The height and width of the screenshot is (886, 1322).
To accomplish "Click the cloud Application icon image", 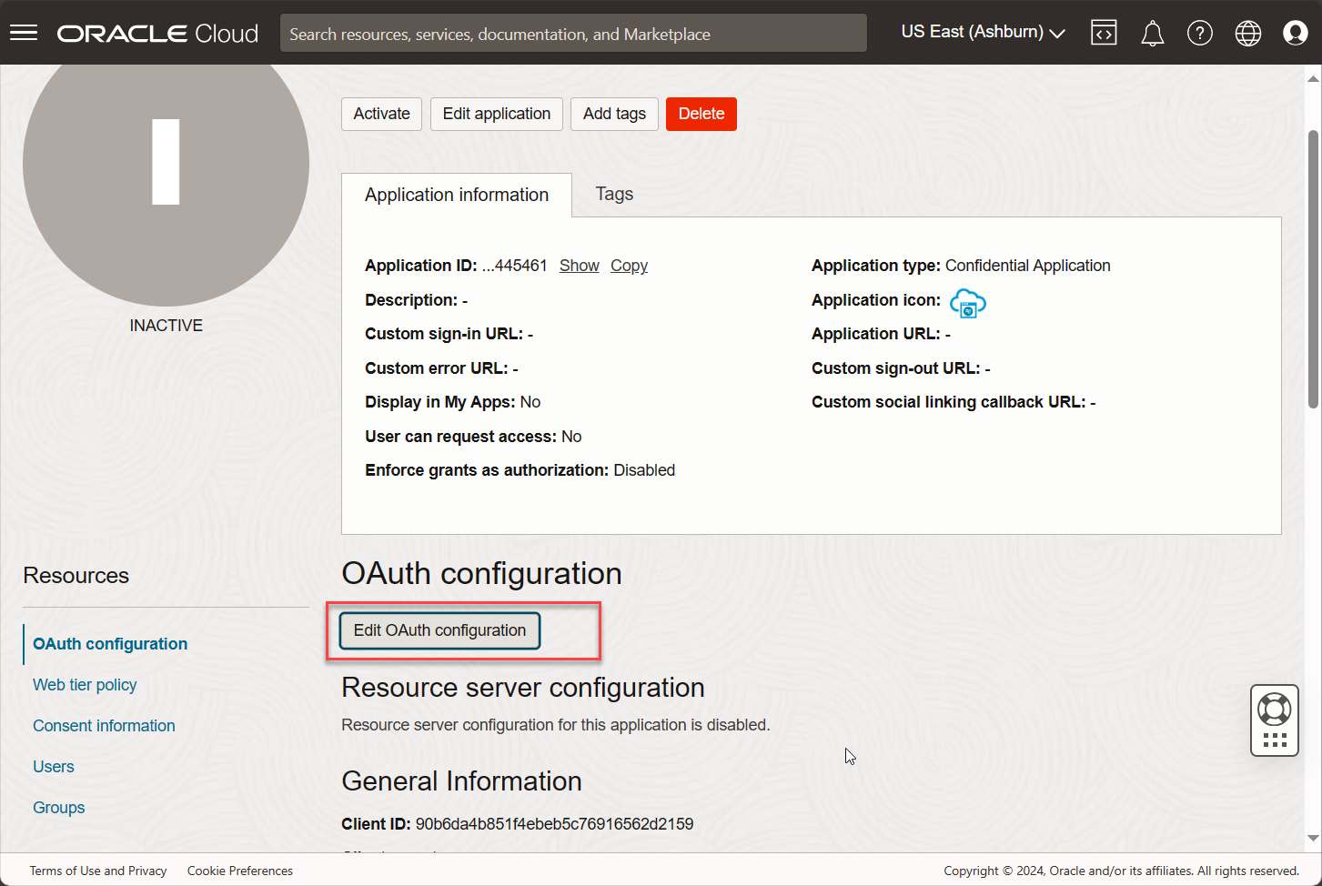I will coord(967,303).
